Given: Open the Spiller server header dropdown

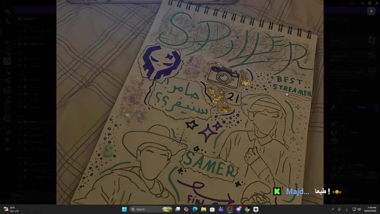Looking at the screenshot, I should [x=28, y=18].
